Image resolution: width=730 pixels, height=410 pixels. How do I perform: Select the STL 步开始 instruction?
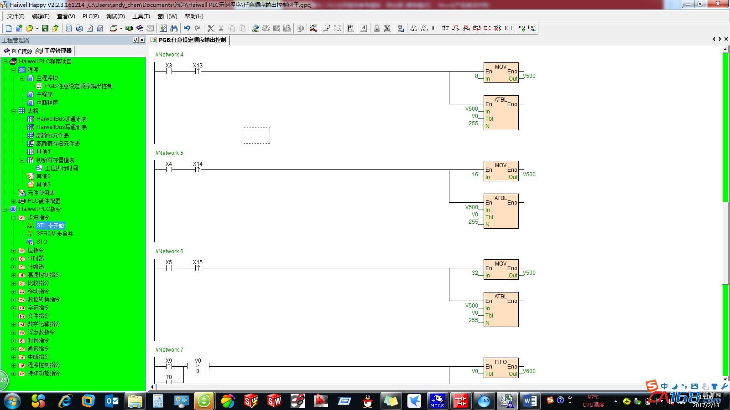pyautogui.click(x=50, y=225)
